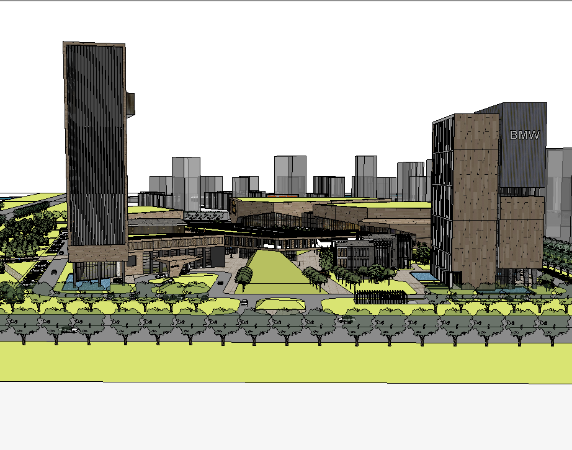Select the tall dark striped skyscraper

[x=96, y=153]
